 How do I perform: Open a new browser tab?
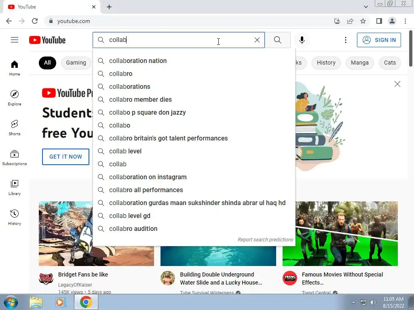click(x=109, y=7)
